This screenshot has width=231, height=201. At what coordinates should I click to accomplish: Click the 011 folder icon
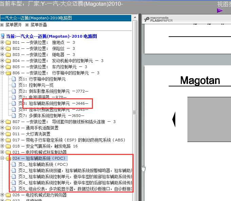[x=8, y=134]
